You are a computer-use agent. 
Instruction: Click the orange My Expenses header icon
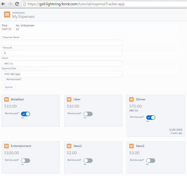click(x=7, y=15)
